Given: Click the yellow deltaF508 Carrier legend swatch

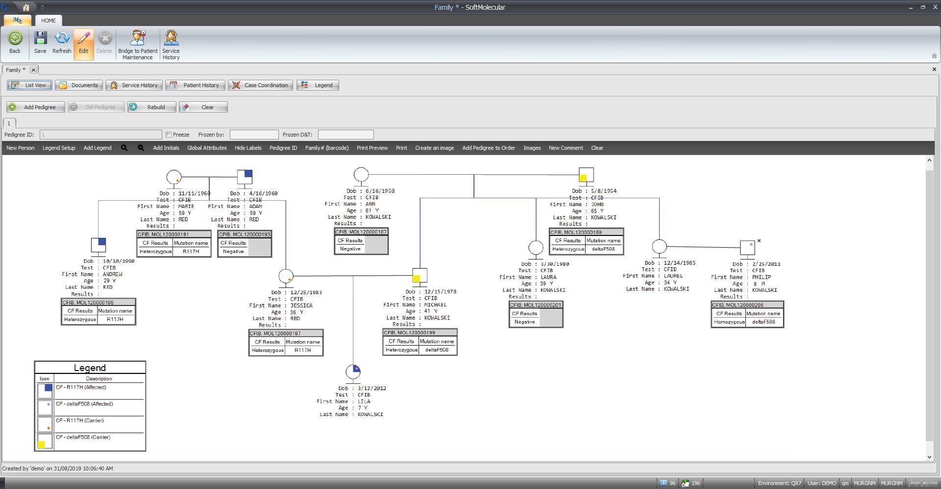Looking at the screenshot, I should click(42, 444).
